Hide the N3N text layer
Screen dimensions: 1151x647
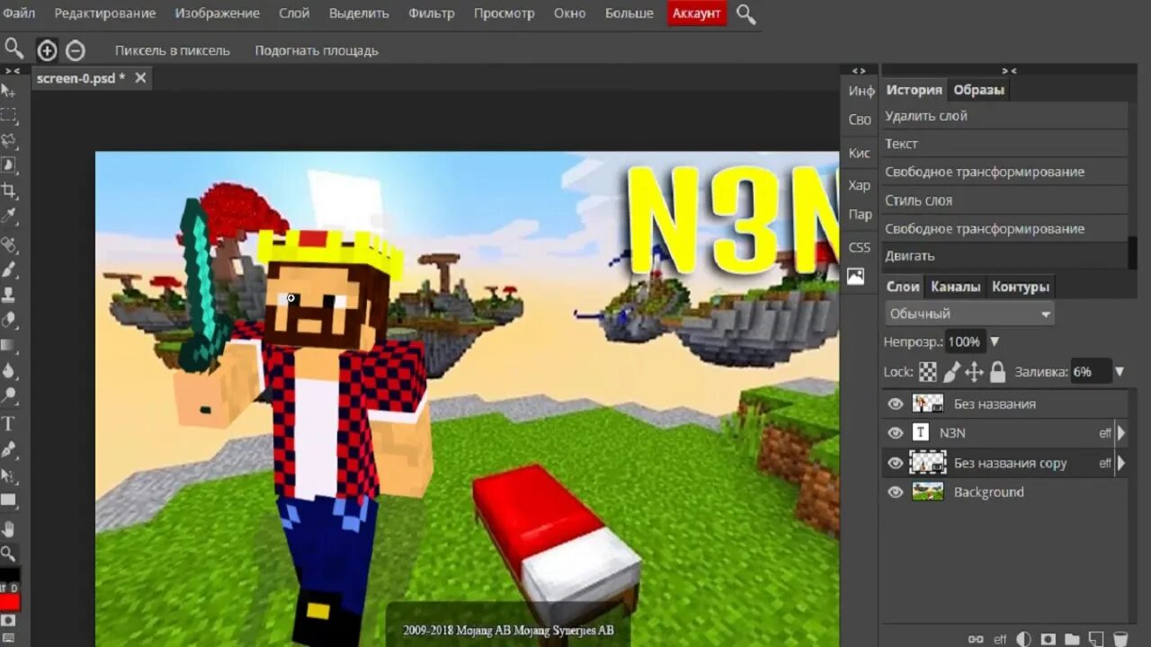(x=895, y=432)
